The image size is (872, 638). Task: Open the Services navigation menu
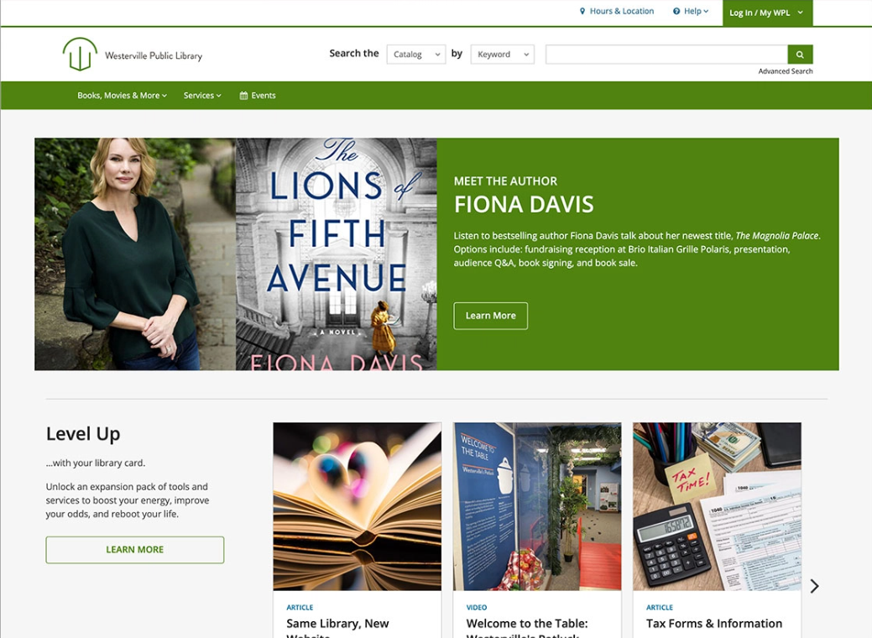click(202, 96)
